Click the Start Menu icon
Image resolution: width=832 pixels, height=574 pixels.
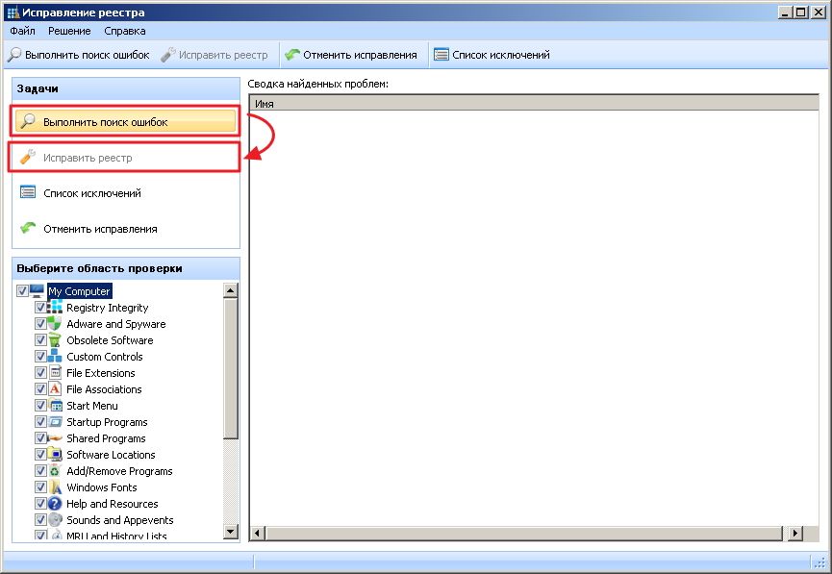pos(55,406)
